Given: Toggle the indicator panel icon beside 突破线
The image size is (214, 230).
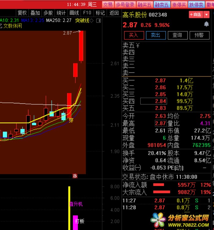Looking at the screenshot, I should coord(99,21).
